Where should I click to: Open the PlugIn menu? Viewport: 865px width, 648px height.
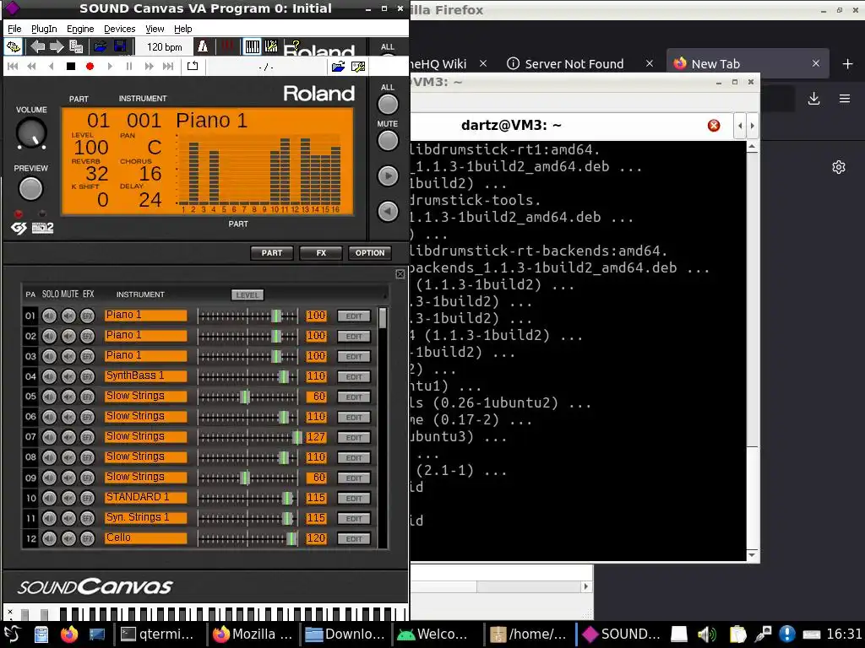pyautogui.click(x=44, y=29)
